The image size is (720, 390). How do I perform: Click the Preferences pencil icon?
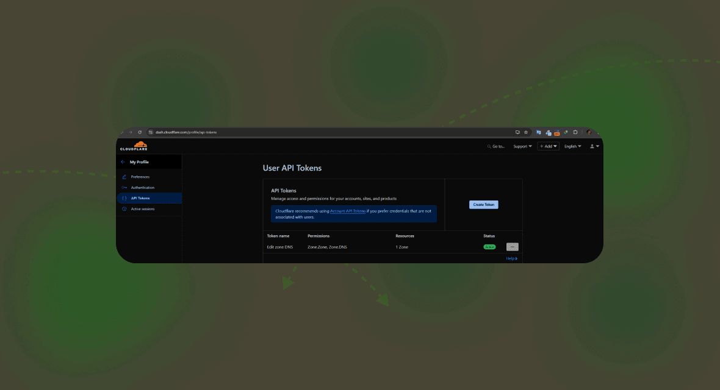tap(124, 177)
